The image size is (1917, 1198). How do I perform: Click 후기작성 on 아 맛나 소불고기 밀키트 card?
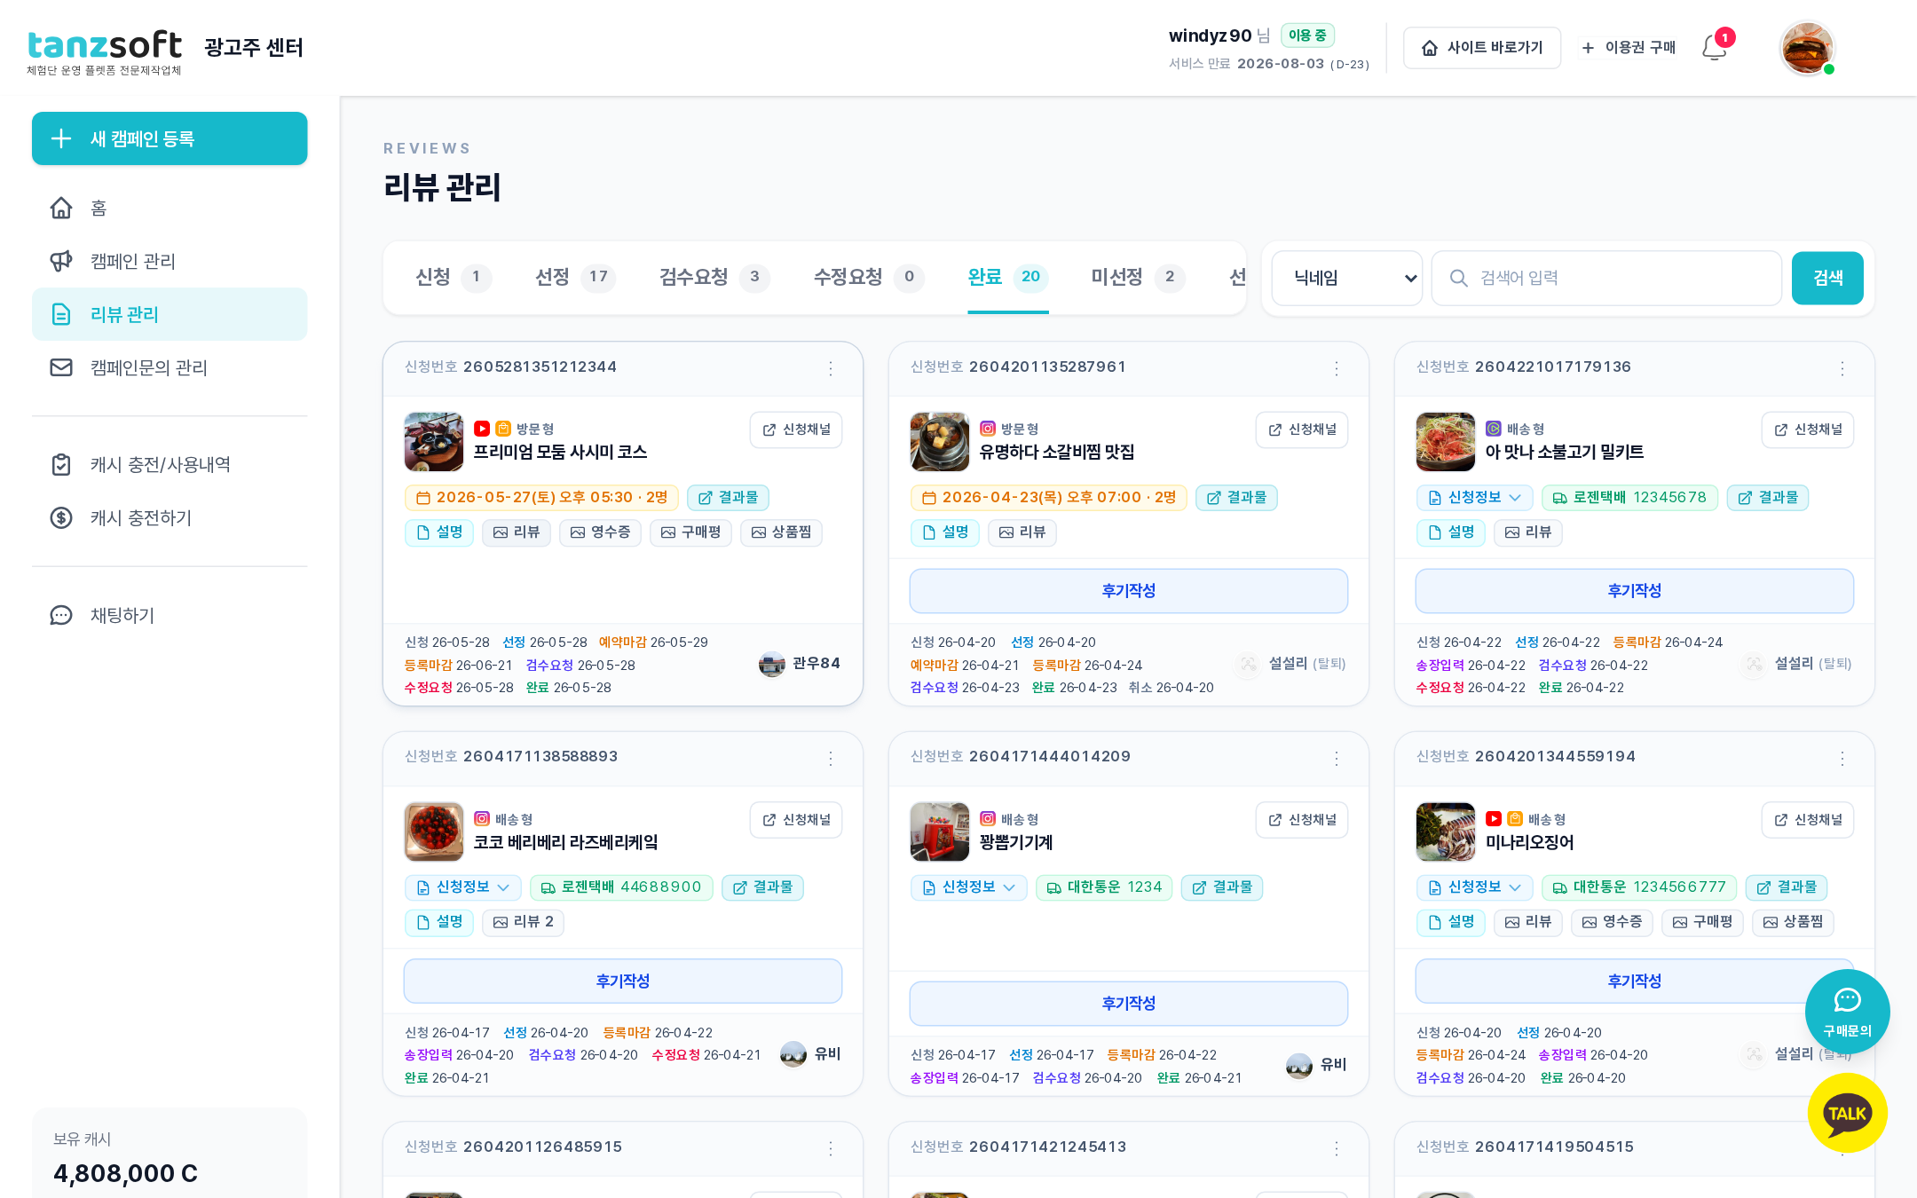pos(1634,591)
